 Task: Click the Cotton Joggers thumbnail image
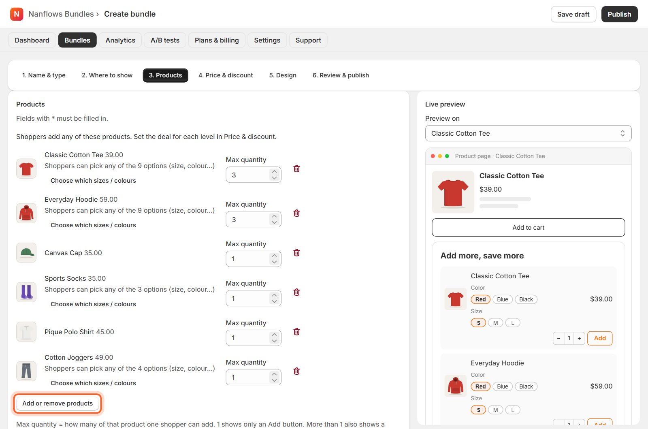coord(26,371)
